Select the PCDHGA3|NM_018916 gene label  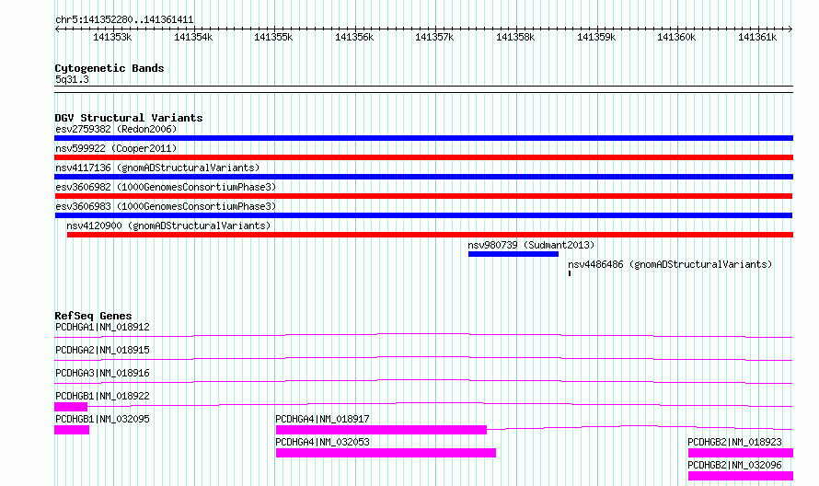102,373
